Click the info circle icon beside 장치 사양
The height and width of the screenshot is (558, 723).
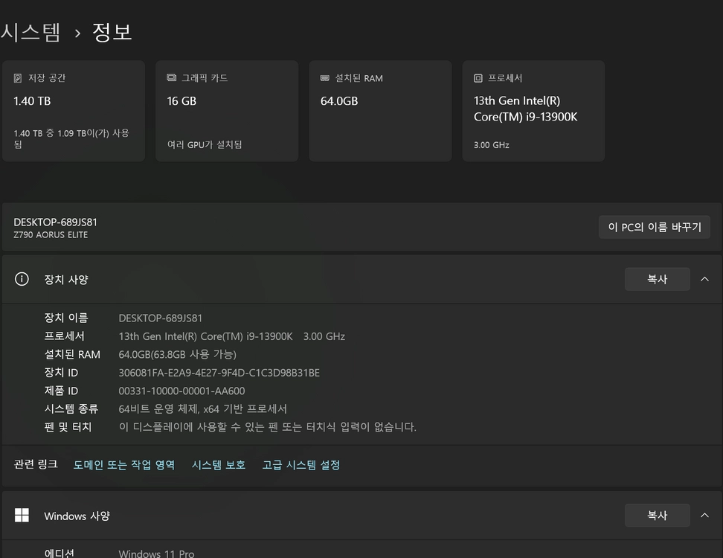(22, 279)
